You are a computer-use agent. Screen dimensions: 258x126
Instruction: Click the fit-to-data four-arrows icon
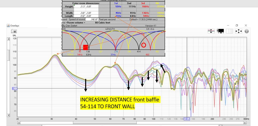pos(238,31)
